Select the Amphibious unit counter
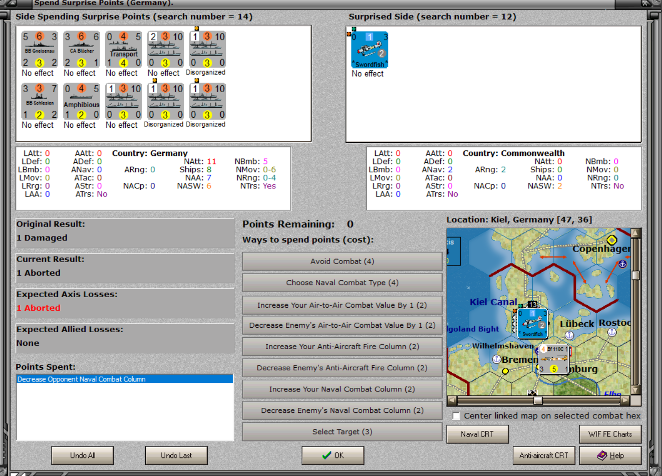 (82, 102)
